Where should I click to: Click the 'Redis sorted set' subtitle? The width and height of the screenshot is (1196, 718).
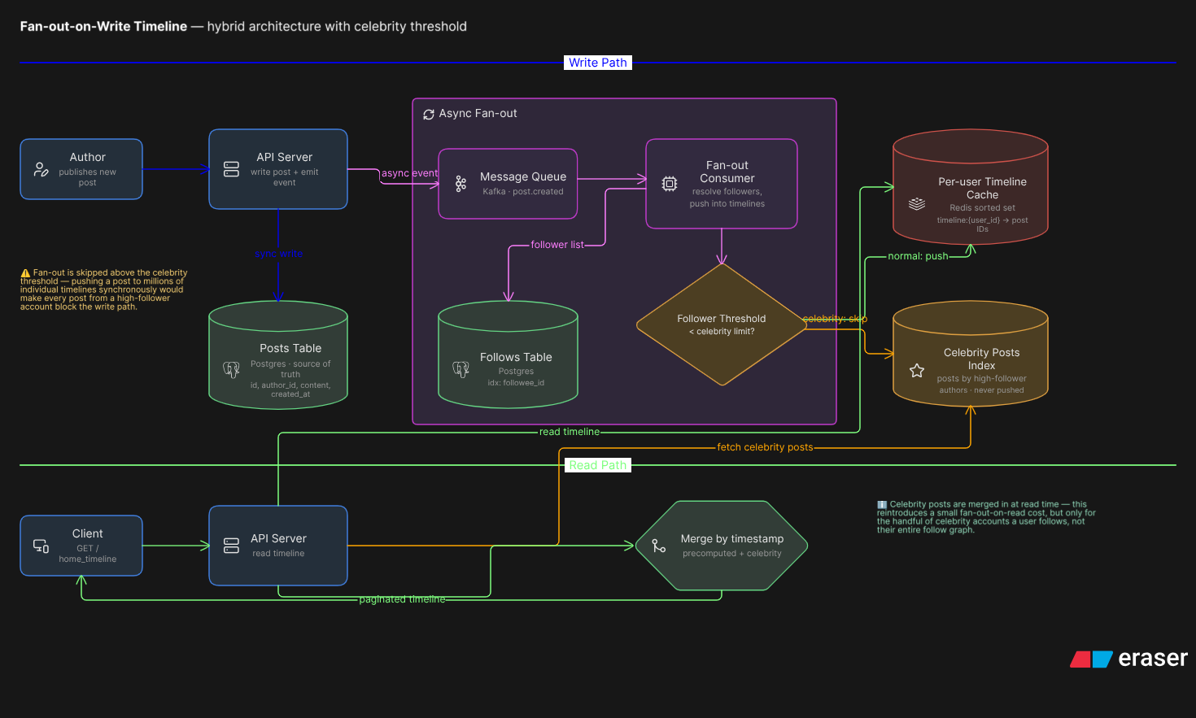point(982,208)
